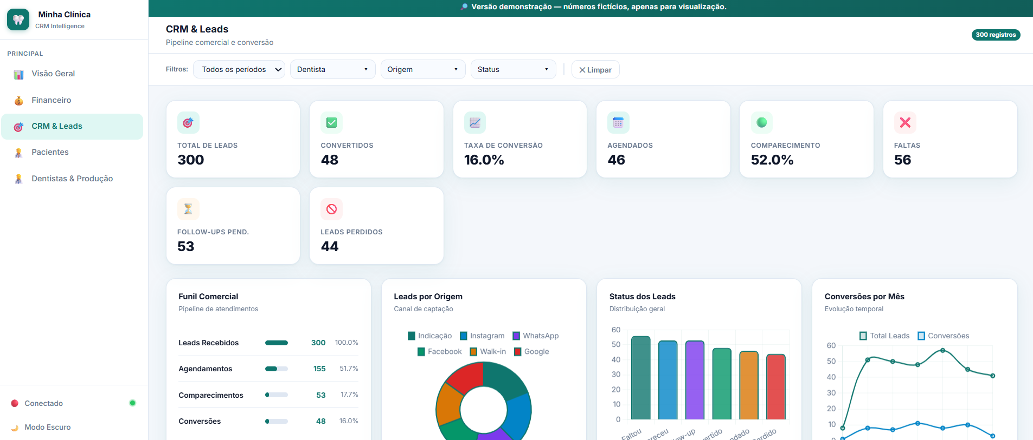
Task: Select CRM & Leads in sidebar
Action: tap(72, 126)
